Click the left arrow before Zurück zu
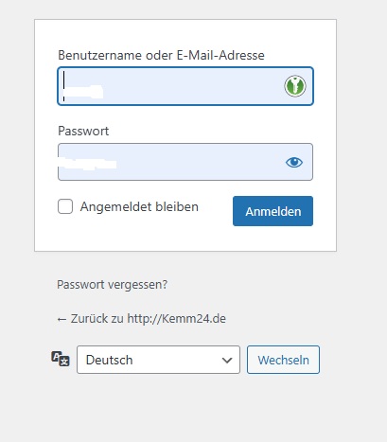The height and width of the screenshot is (442, 387). [x=62, y=319]
